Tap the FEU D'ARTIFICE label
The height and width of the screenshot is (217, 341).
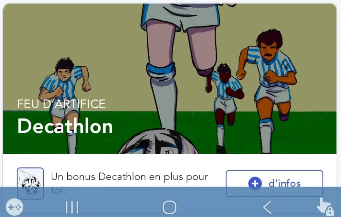pos(61,104)
